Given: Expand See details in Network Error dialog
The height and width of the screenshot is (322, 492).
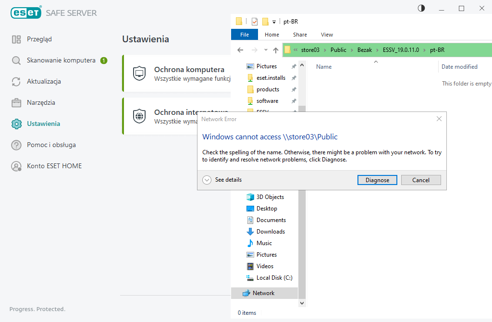Looking at the screenshot, I should pyautogui.click(x=207, y=180).
